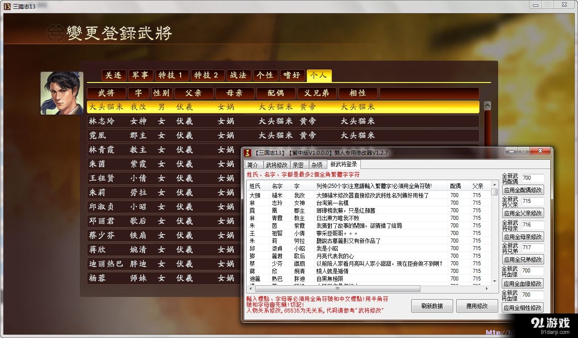Image resolution: width=578 pixels, height=338 pixels.
Task: Select the trainer's 新武将登录 tab
Action: coord(343,164)
